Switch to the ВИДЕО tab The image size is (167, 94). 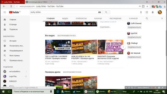65,19
